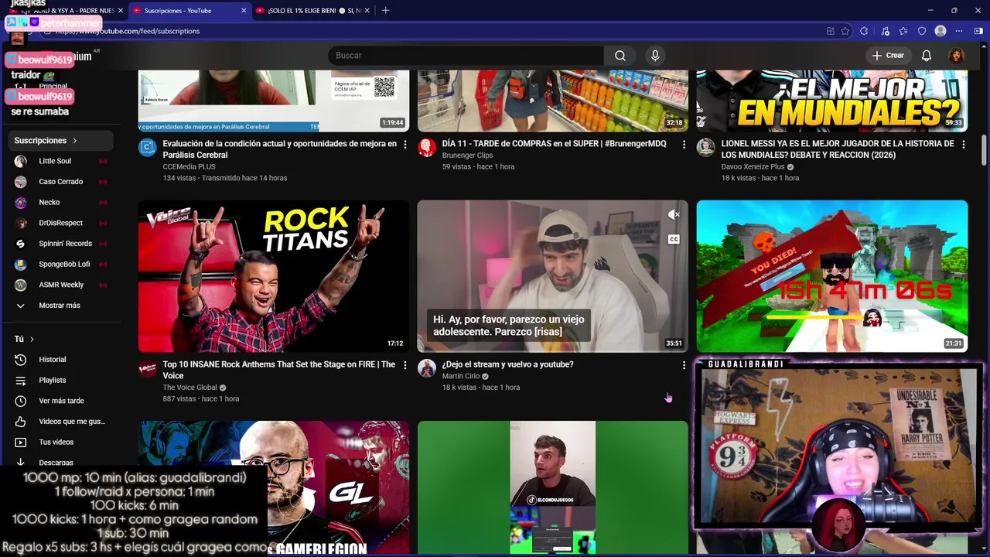
Task: Open the browser sidebar panel icon
Action: coord(978,31)
